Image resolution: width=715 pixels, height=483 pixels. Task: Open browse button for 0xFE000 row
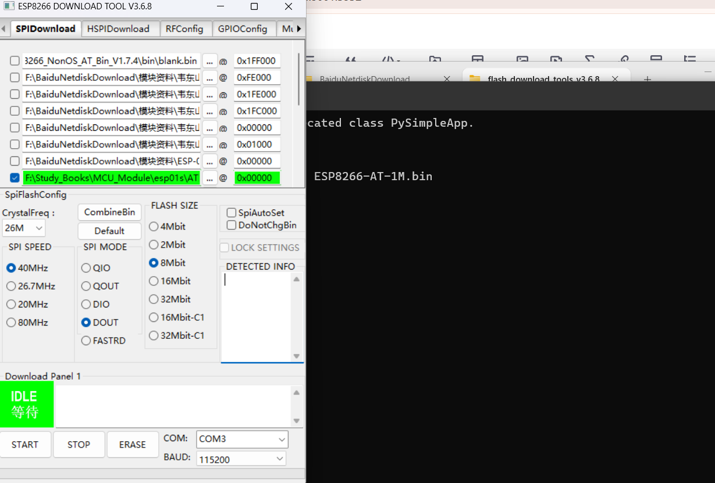click(x=209, y=78)
